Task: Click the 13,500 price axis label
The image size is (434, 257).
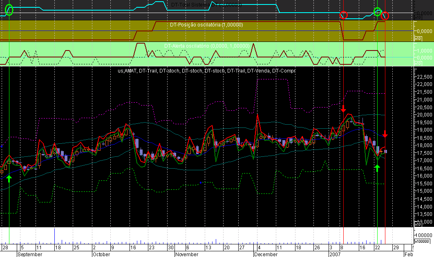Action: click(x=424, y=214)
